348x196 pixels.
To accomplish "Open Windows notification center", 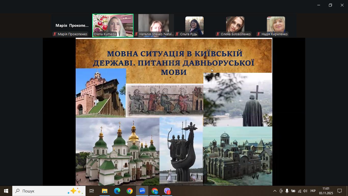I will (340, 191).
